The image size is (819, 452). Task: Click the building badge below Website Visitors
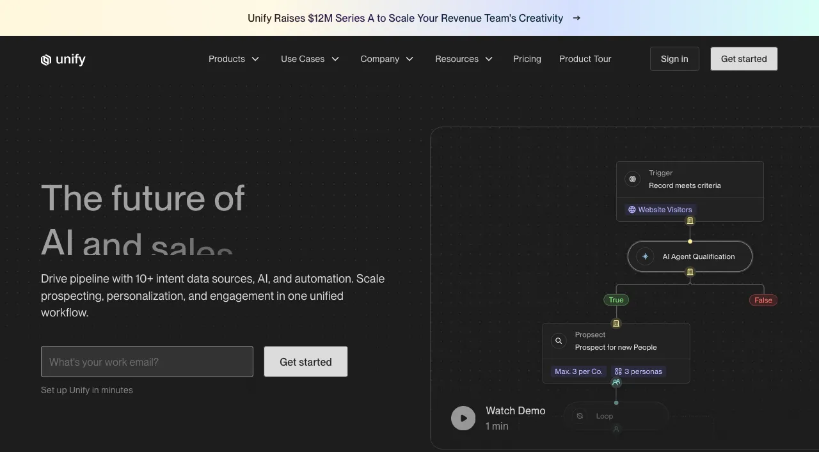(690, 221)
